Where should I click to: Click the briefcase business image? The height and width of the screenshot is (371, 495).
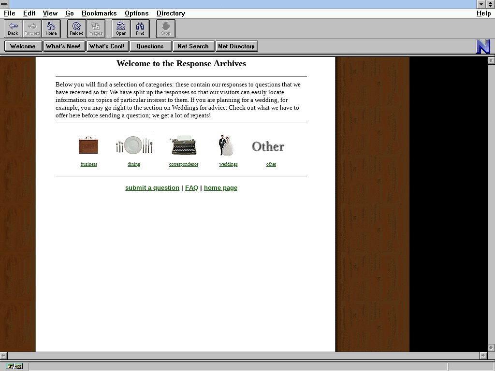coord(88,145)
